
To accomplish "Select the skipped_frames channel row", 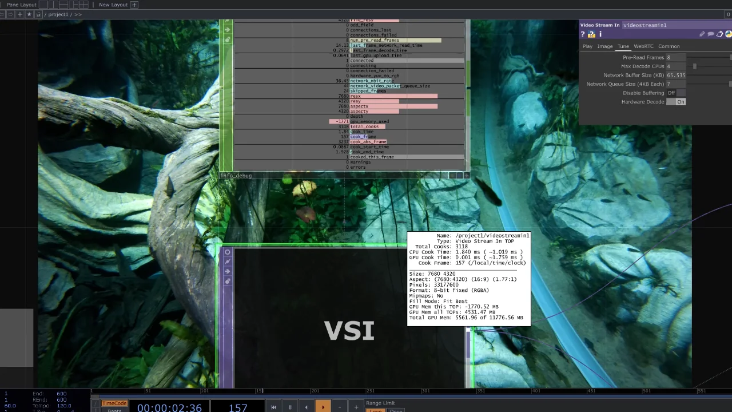I will point(349,91).
